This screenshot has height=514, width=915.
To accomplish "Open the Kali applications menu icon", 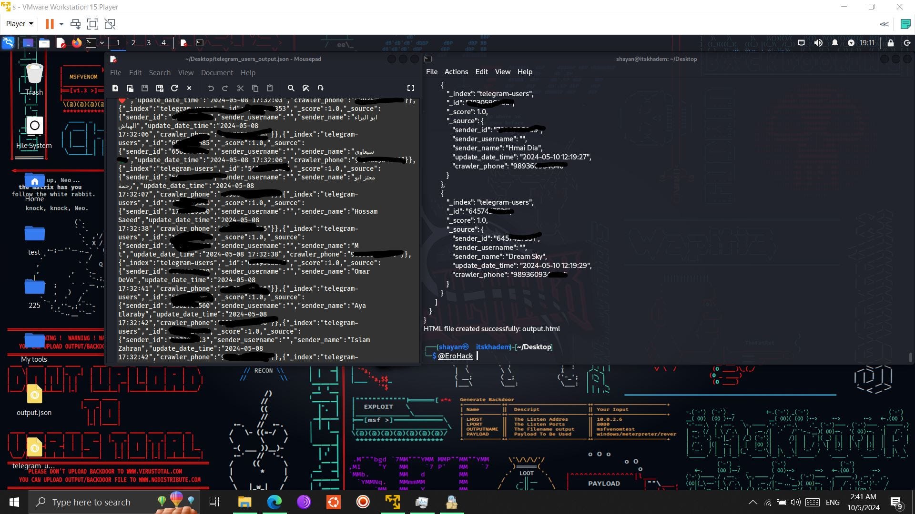I will click(x=8, y=43).
